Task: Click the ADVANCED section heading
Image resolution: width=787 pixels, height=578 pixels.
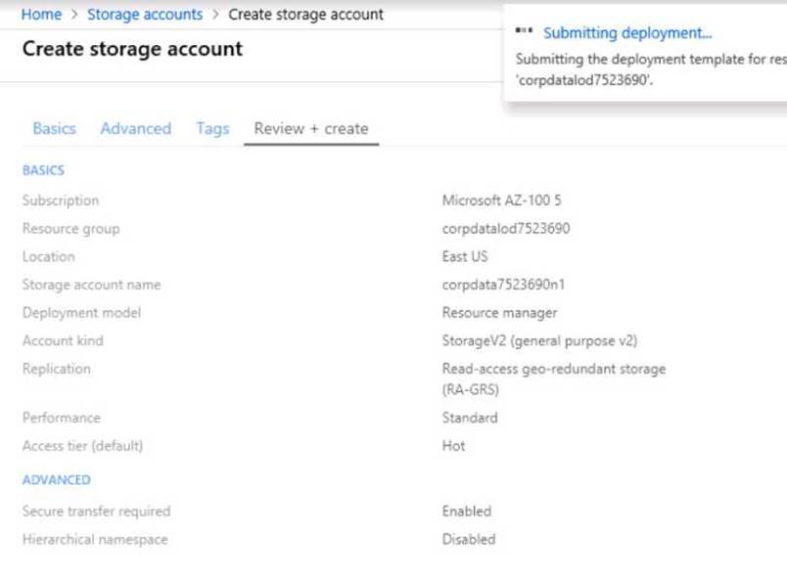Action: click(x=56, y=480)
